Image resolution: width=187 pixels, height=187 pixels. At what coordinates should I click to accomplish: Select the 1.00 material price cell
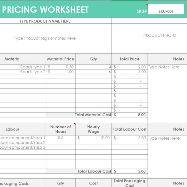tap(61, 72)
